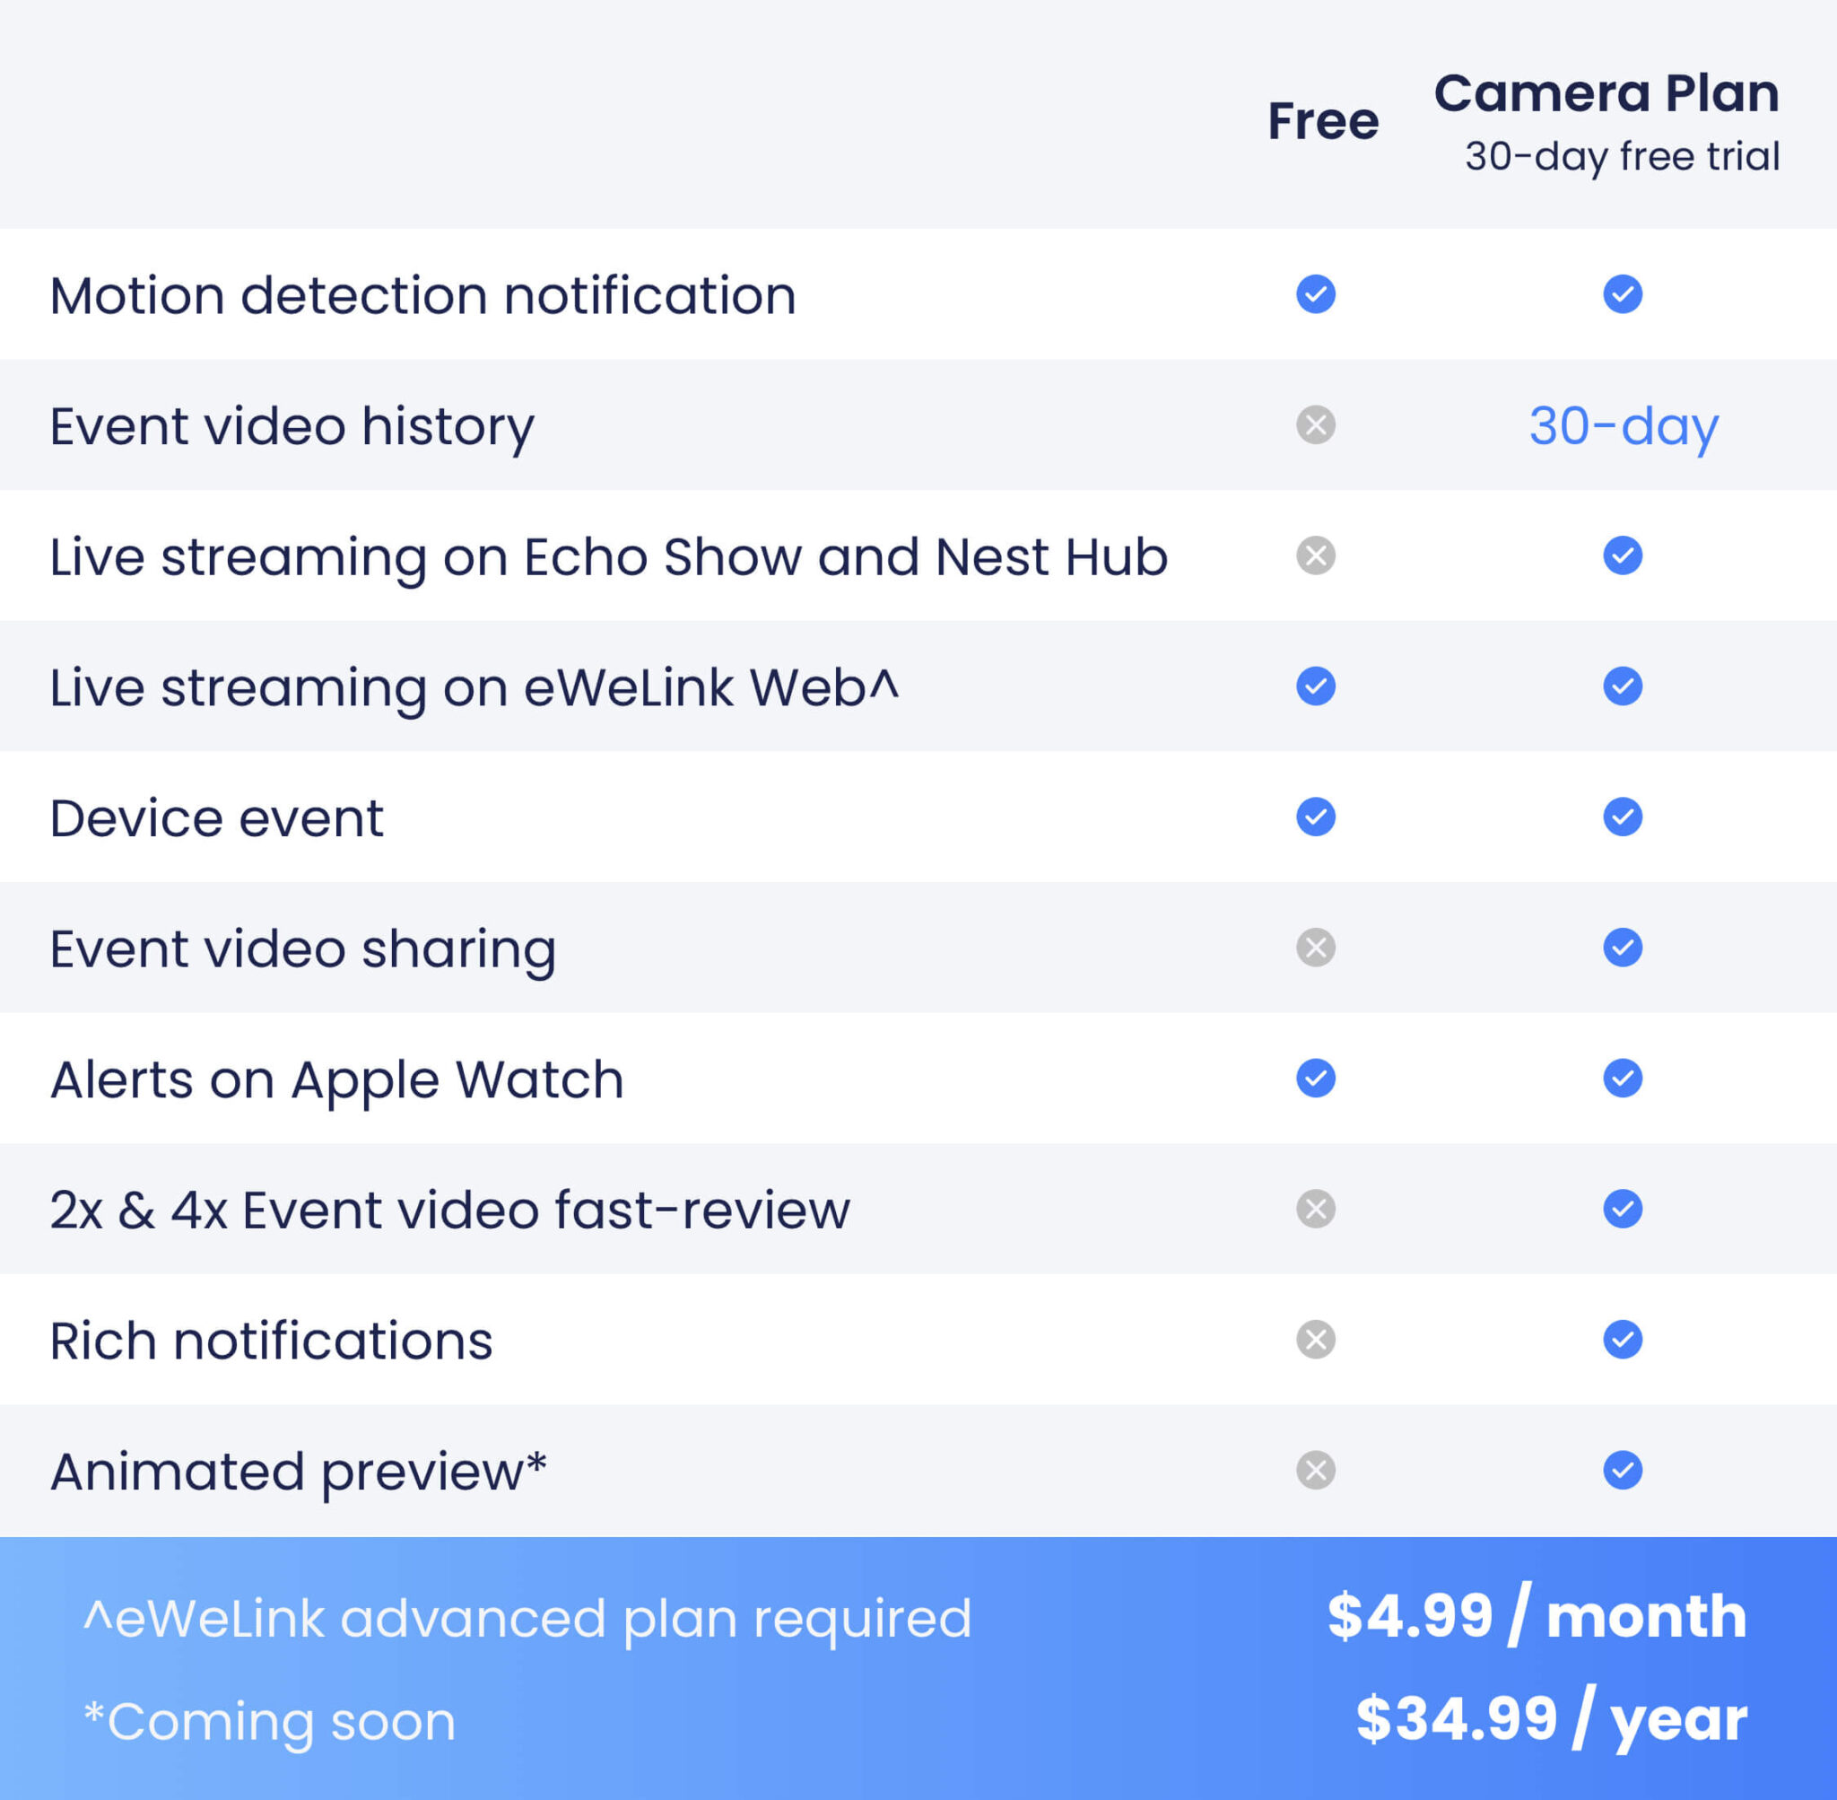This screenshot has width=1837, height=1800.
Task: Select the Camera Plan column header
Action: [x=1606, y=93]
